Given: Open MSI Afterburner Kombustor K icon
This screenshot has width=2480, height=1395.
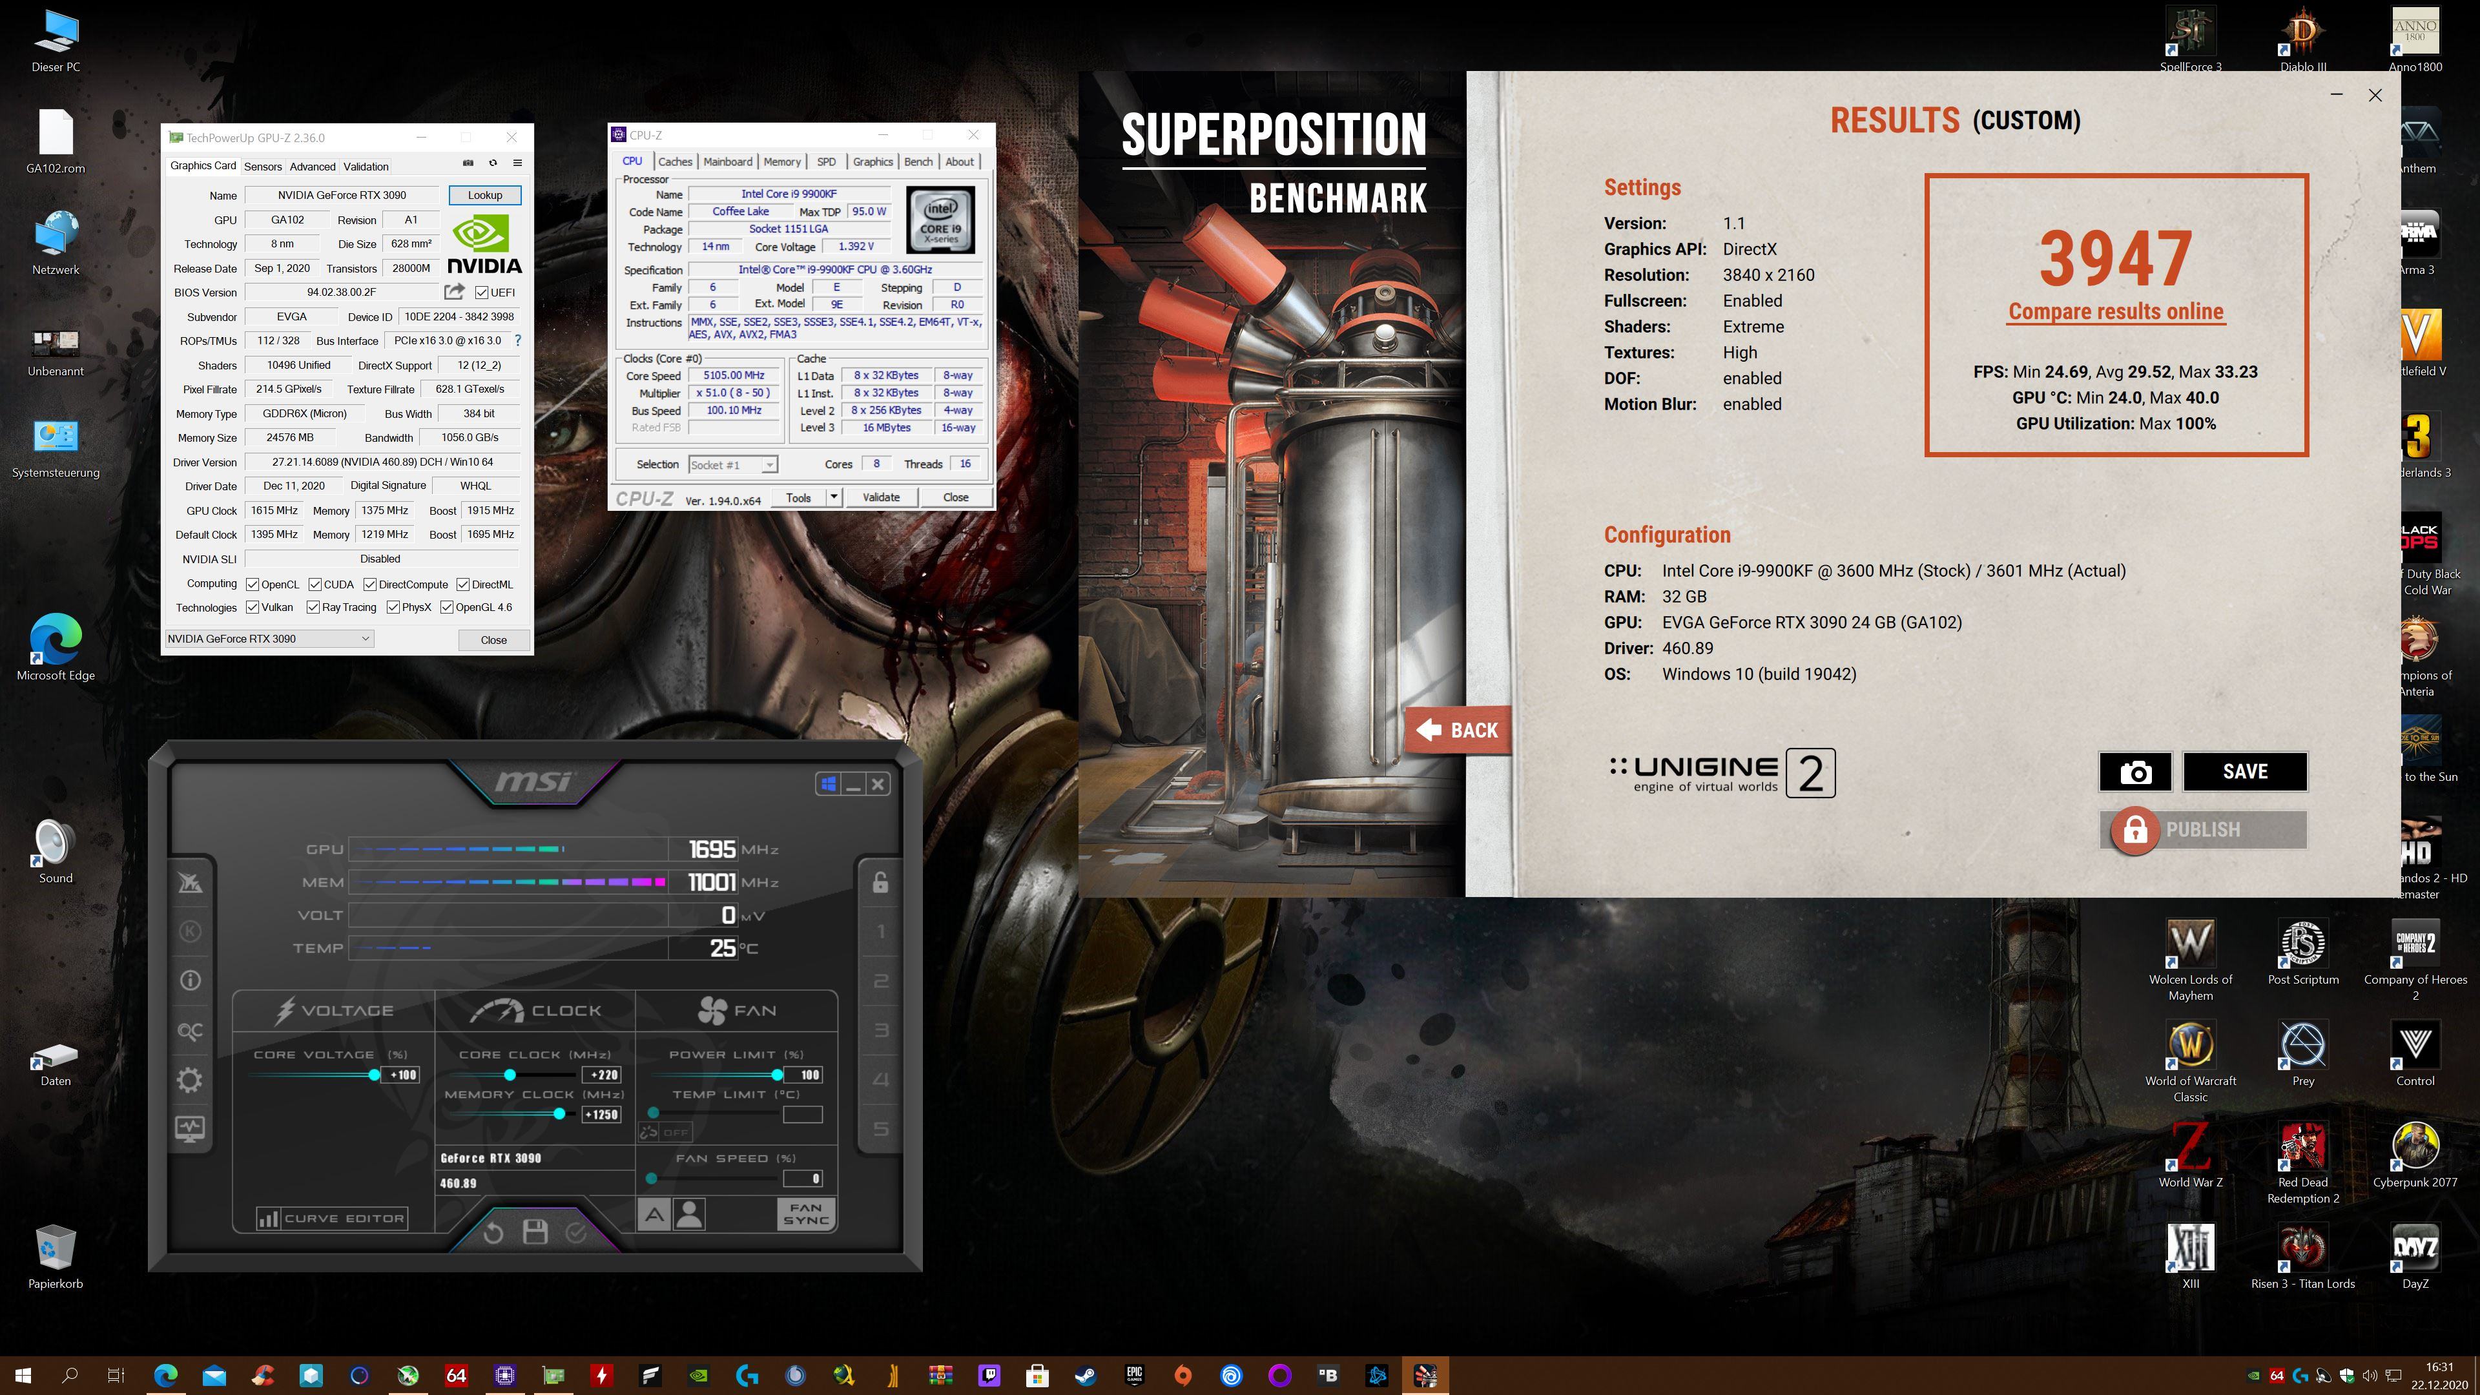Looking at the screenshot, I should tap(190, 931).
